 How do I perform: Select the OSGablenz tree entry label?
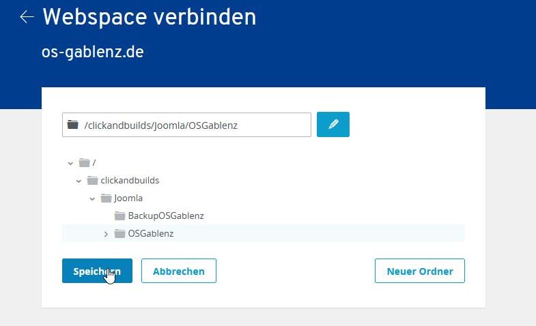(151, 234)
